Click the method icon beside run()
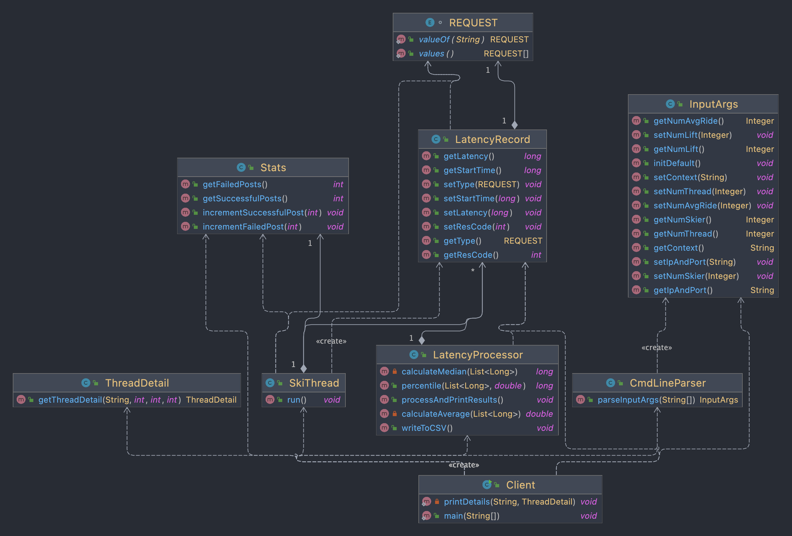792x536 pixels. coord(270,400)
